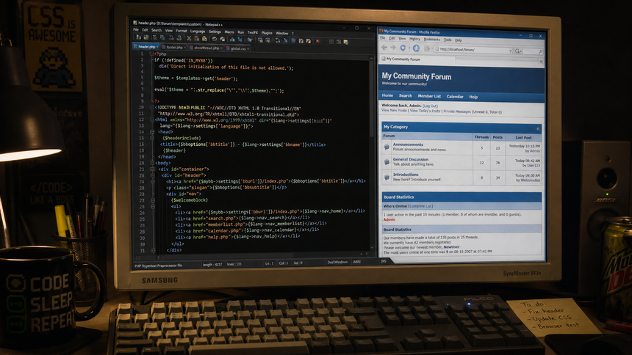Click the search magnifier in Firefox search box

(540, 51)
